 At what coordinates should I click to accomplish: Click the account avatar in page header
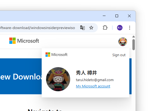(123, 42)
